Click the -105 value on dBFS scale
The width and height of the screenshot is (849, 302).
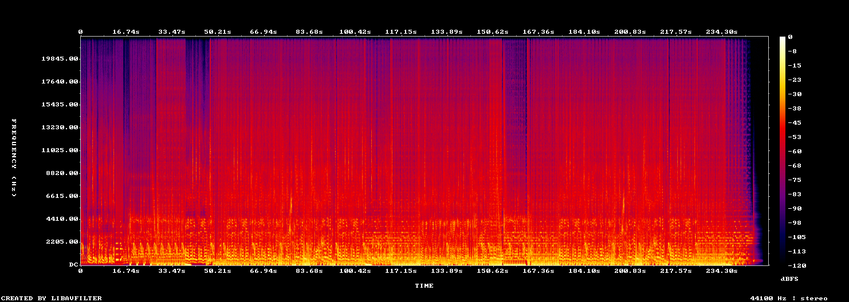pos(797,237)
